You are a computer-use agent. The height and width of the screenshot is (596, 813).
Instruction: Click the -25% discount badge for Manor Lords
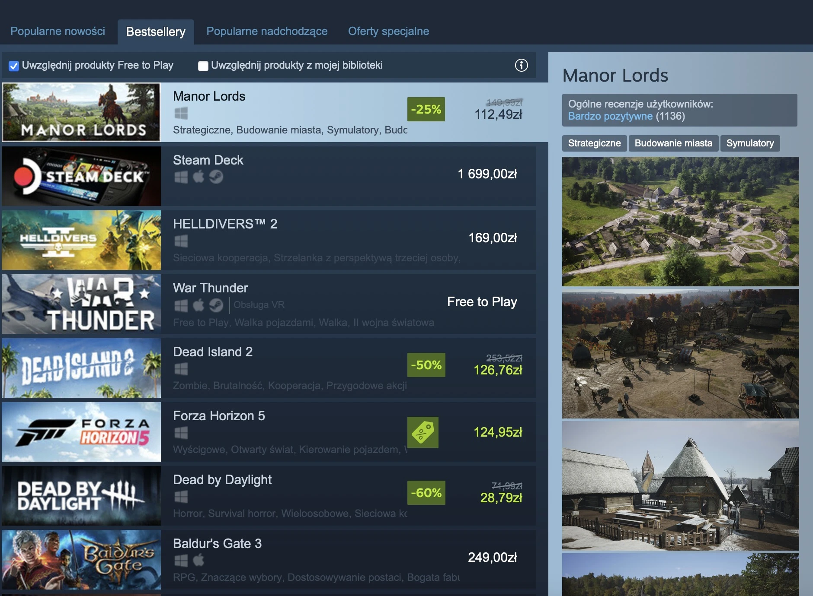pos(426,109)
